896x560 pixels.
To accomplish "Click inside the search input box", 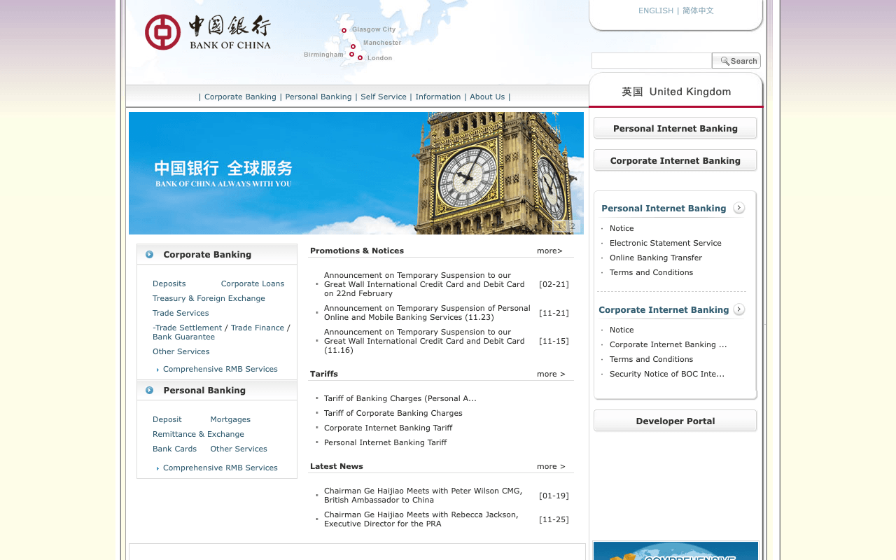I will (651, 60).
